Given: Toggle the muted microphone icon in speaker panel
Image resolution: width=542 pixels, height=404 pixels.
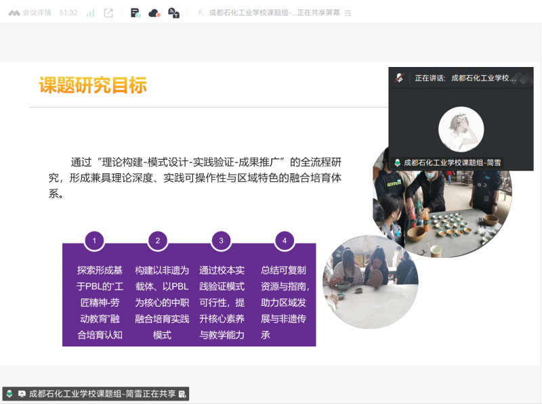Looking at the screenshot, I should 400,78.
